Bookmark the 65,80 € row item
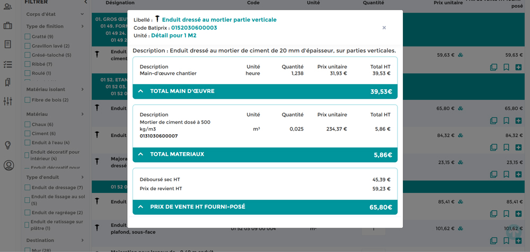This screenshot has height=252, width=530. coord(506,120)
